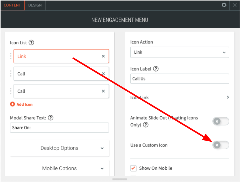
Task: Click the Modal Share Text help icon
Action: 51,118
